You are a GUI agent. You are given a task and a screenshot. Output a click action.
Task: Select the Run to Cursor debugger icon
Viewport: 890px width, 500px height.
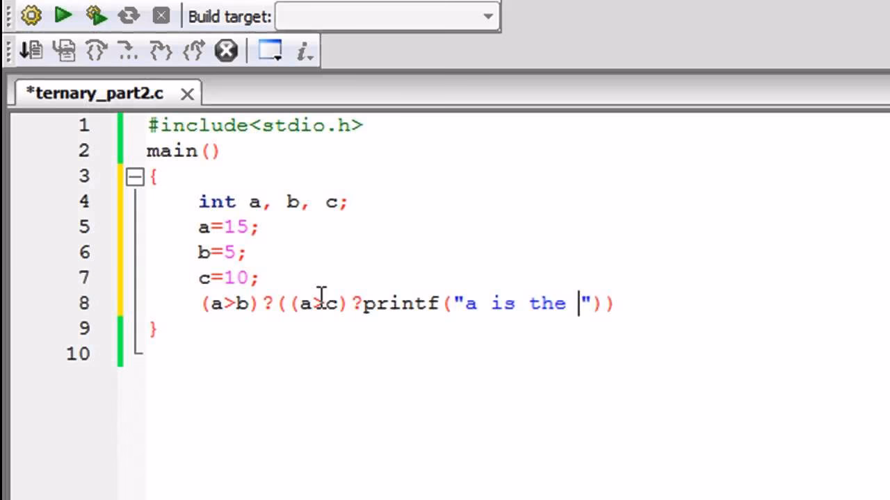(x=65, y=50)
